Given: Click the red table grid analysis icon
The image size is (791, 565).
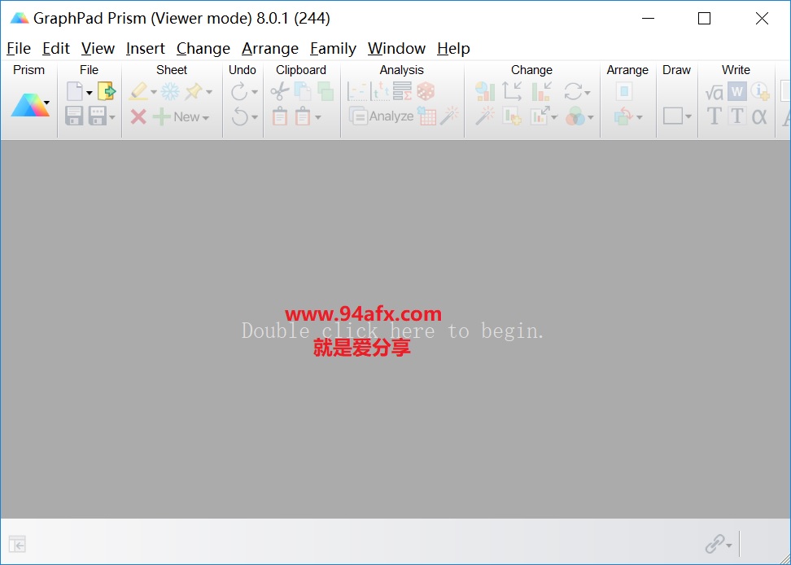Looking at the screenshot, I should (426, 116).
